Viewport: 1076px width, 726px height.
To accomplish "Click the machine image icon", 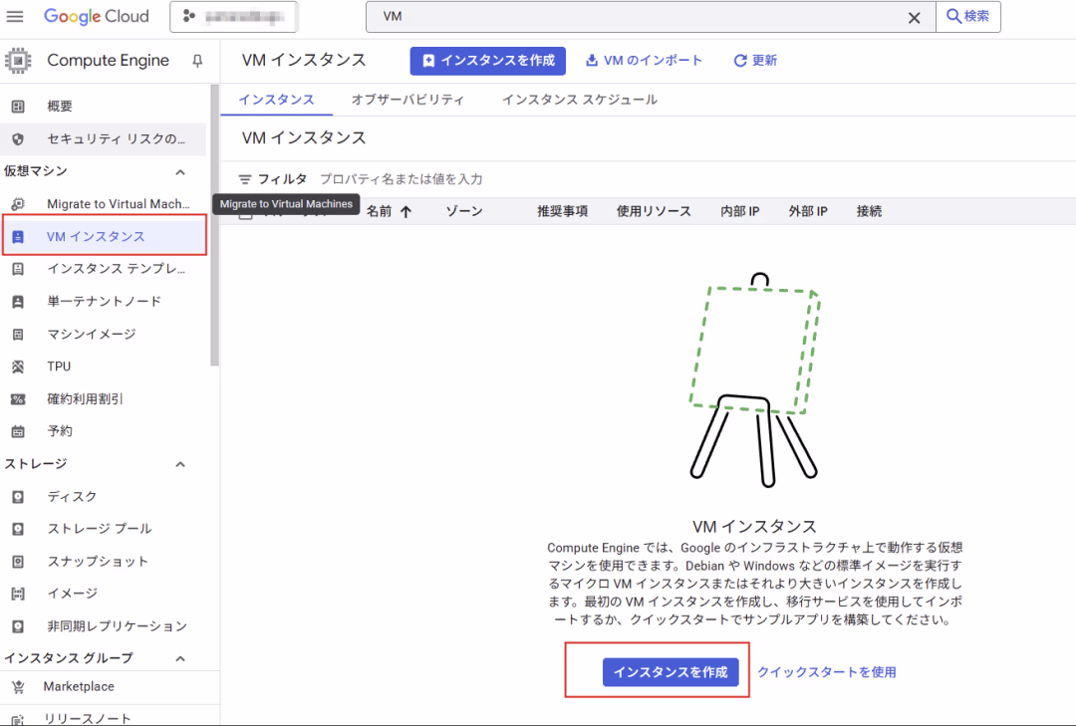I will point(18,335).
